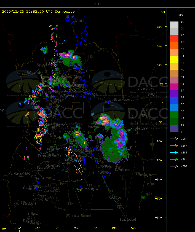Click the dBZ heading above the color legend
The height and width of the screenshot is (232, 195).
(x=181, y=15)
